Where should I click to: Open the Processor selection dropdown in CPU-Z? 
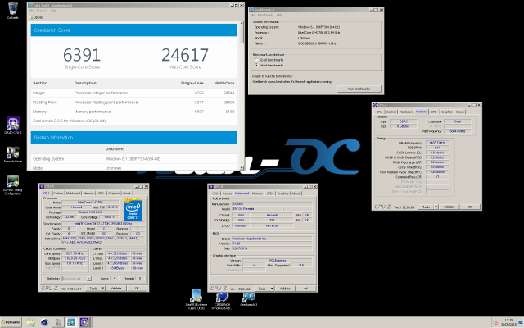pos(76,279)
